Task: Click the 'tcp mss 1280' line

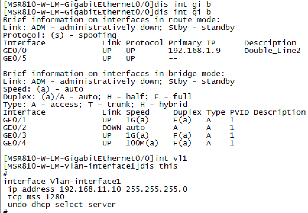Action: 36,197
